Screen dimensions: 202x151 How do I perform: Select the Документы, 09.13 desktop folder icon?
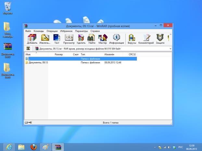[x=7, y=70]
